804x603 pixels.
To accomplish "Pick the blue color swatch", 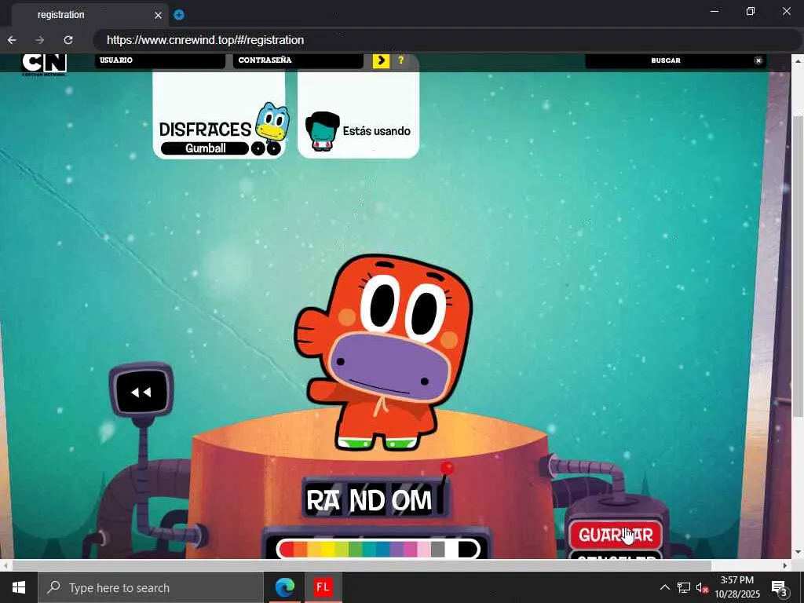I will 383,549.
